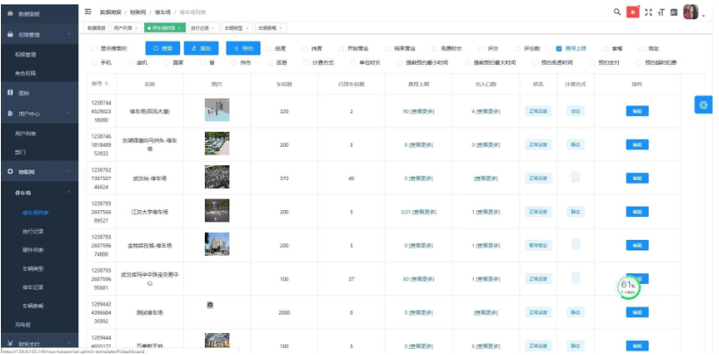Click the green 61% circular progress indicator
The width and height of the screenshot is (719, 355).
pos(628,286)
